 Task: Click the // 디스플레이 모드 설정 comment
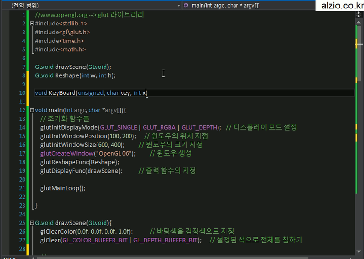[x=261, y=127]
